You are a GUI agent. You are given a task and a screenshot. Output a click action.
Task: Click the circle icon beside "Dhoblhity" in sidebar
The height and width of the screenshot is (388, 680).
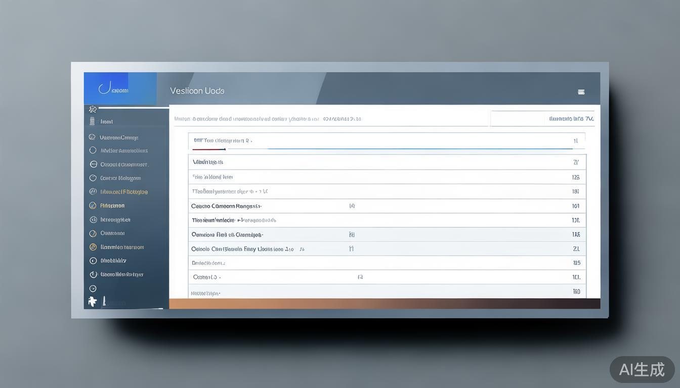(93, 261)
